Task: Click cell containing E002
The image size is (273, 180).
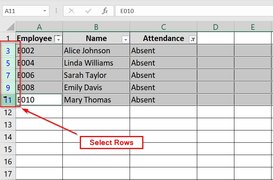Action: (x=39, y=51)
